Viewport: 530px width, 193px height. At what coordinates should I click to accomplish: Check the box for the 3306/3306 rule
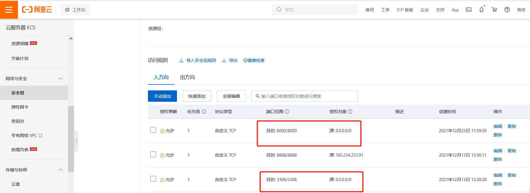point(153,179)
